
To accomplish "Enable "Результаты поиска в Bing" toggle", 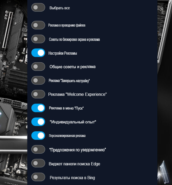I will click(38, 177).
